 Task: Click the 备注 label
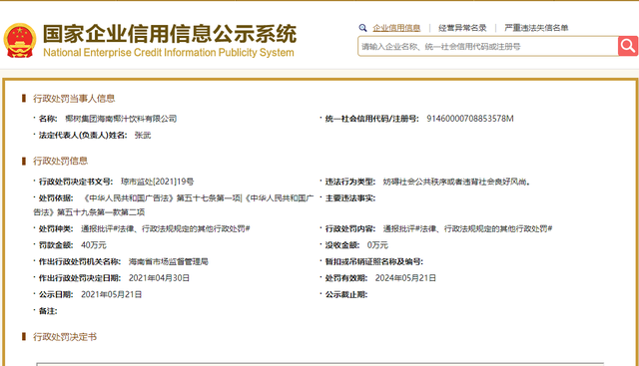pos(48,311)
